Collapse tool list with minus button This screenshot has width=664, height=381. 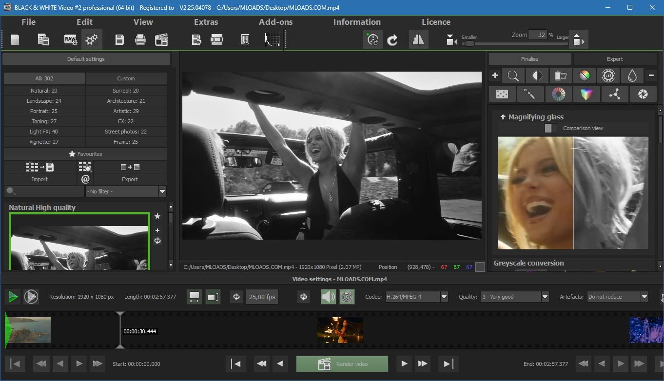(x=651, y=76)
